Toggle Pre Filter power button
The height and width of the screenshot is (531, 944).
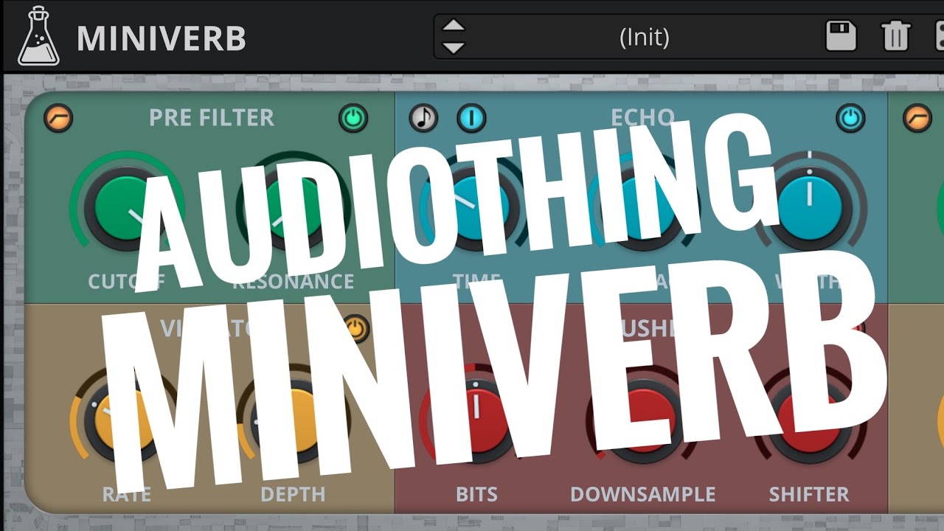point(353,118)
